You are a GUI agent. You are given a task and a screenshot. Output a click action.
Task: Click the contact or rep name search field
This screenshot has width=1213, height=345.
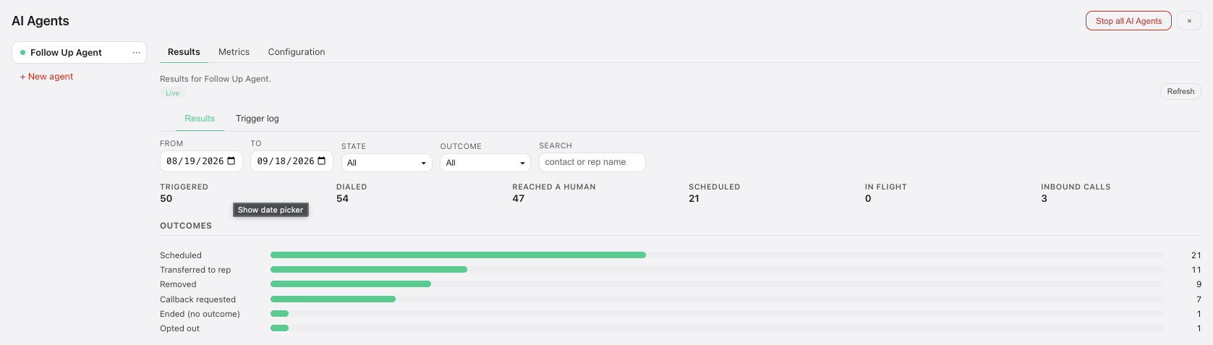coord(592,162)
